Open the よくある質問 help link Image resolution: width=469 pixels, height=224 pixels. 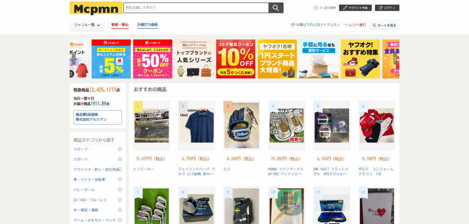click(x=325, y=8)
